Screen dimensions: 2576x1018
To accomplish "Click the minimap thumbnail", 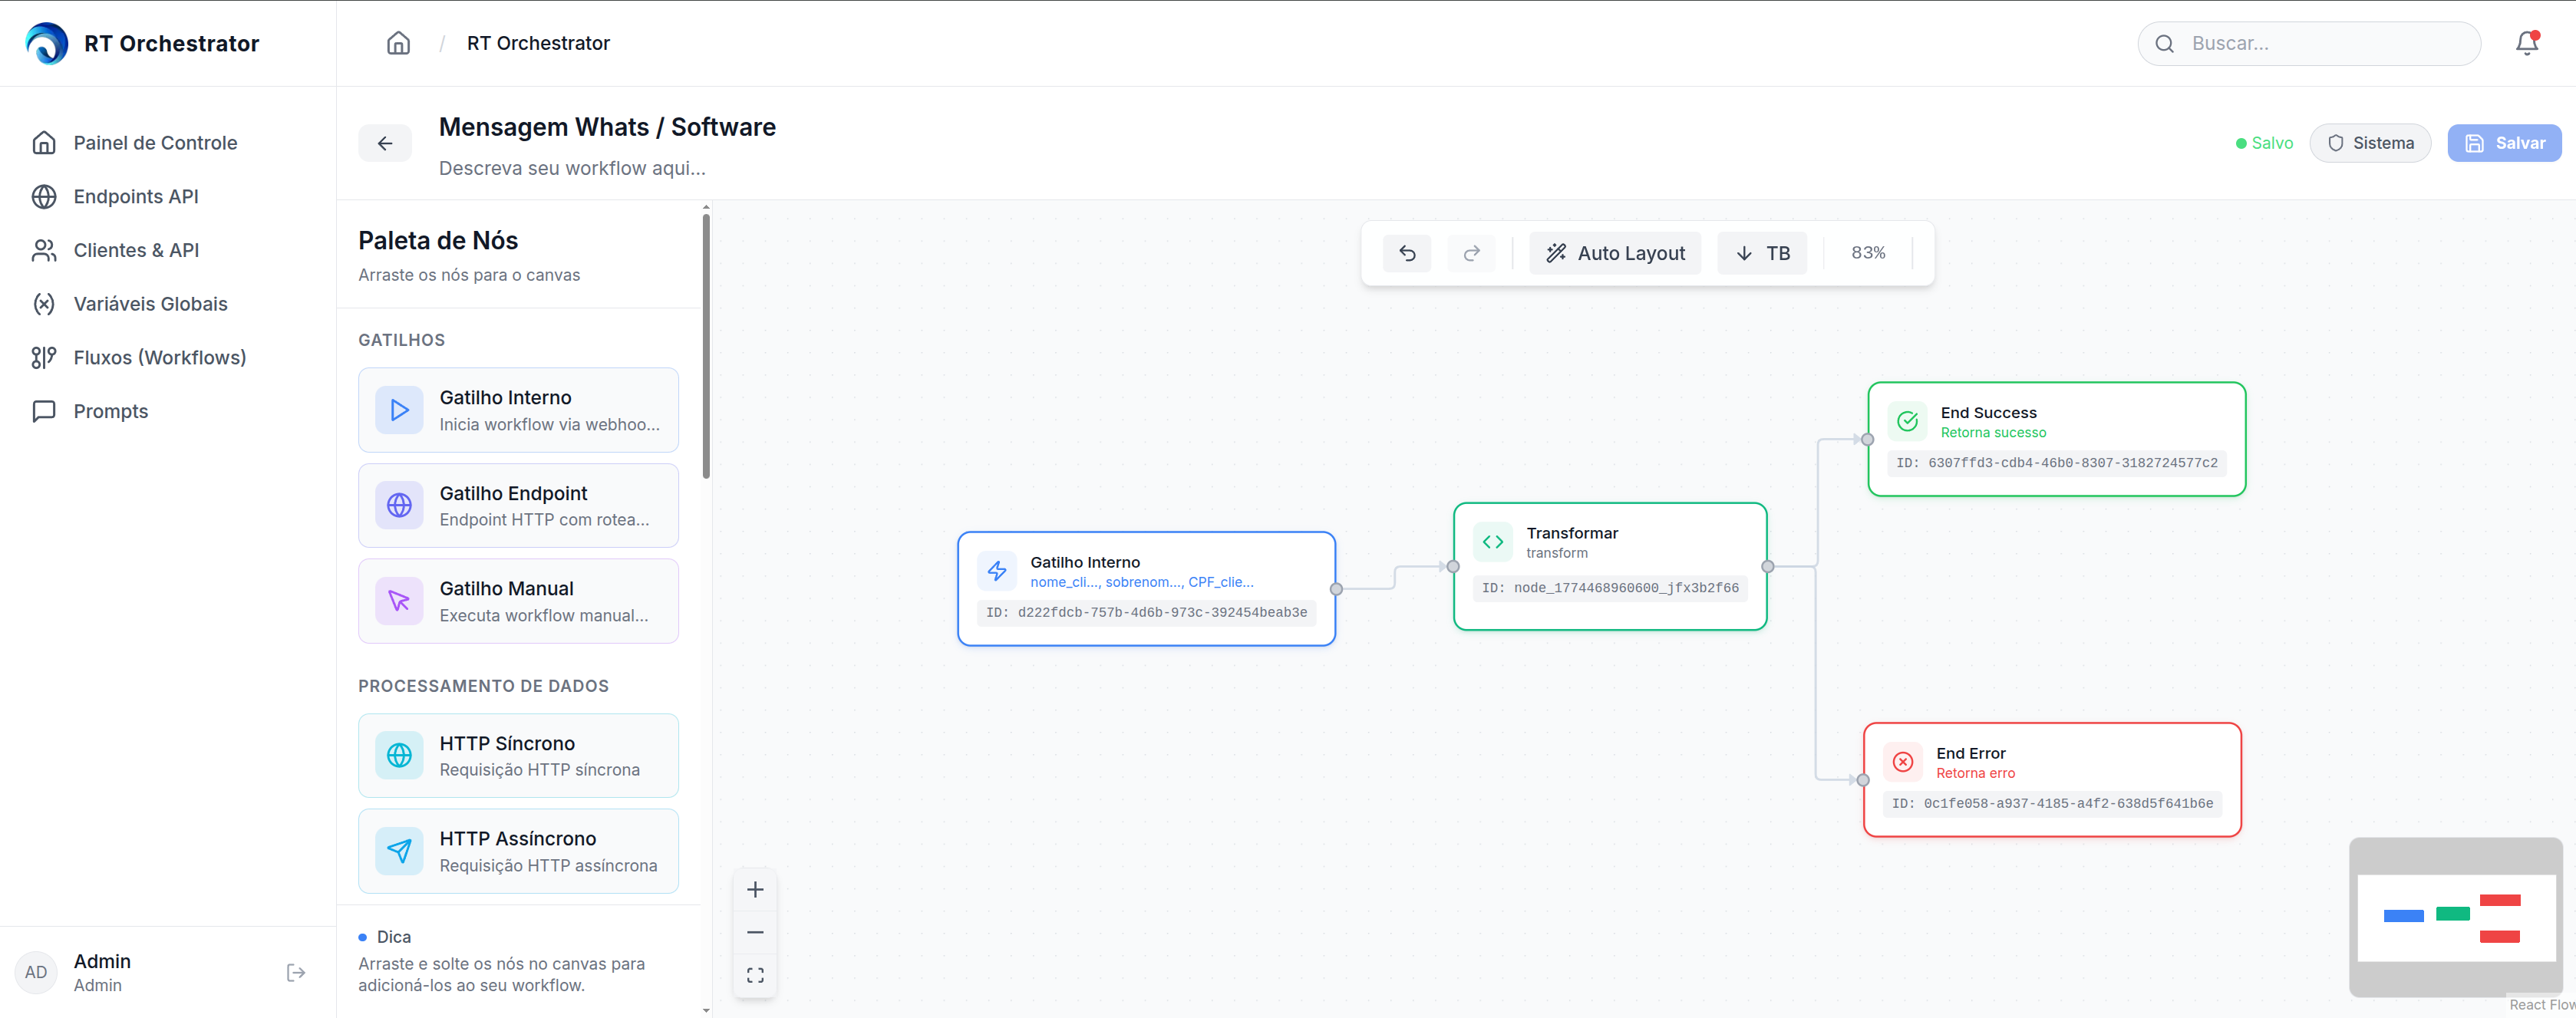I will tap(2455, 917).
